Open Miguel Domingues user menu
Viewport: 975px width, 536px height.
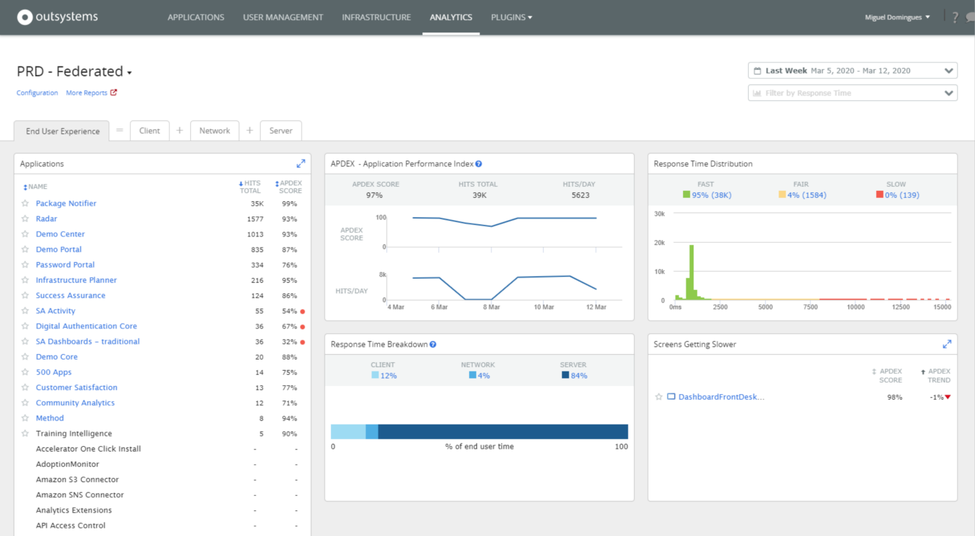click(x=897, y=17)
